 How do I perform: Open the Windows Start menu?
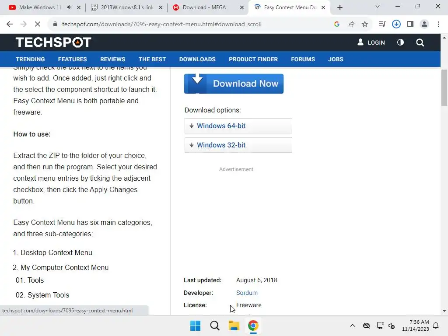196,325
